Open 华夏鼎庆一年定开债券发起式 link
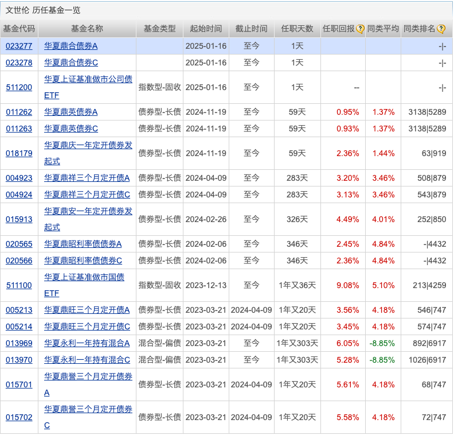 click(88, 153)
